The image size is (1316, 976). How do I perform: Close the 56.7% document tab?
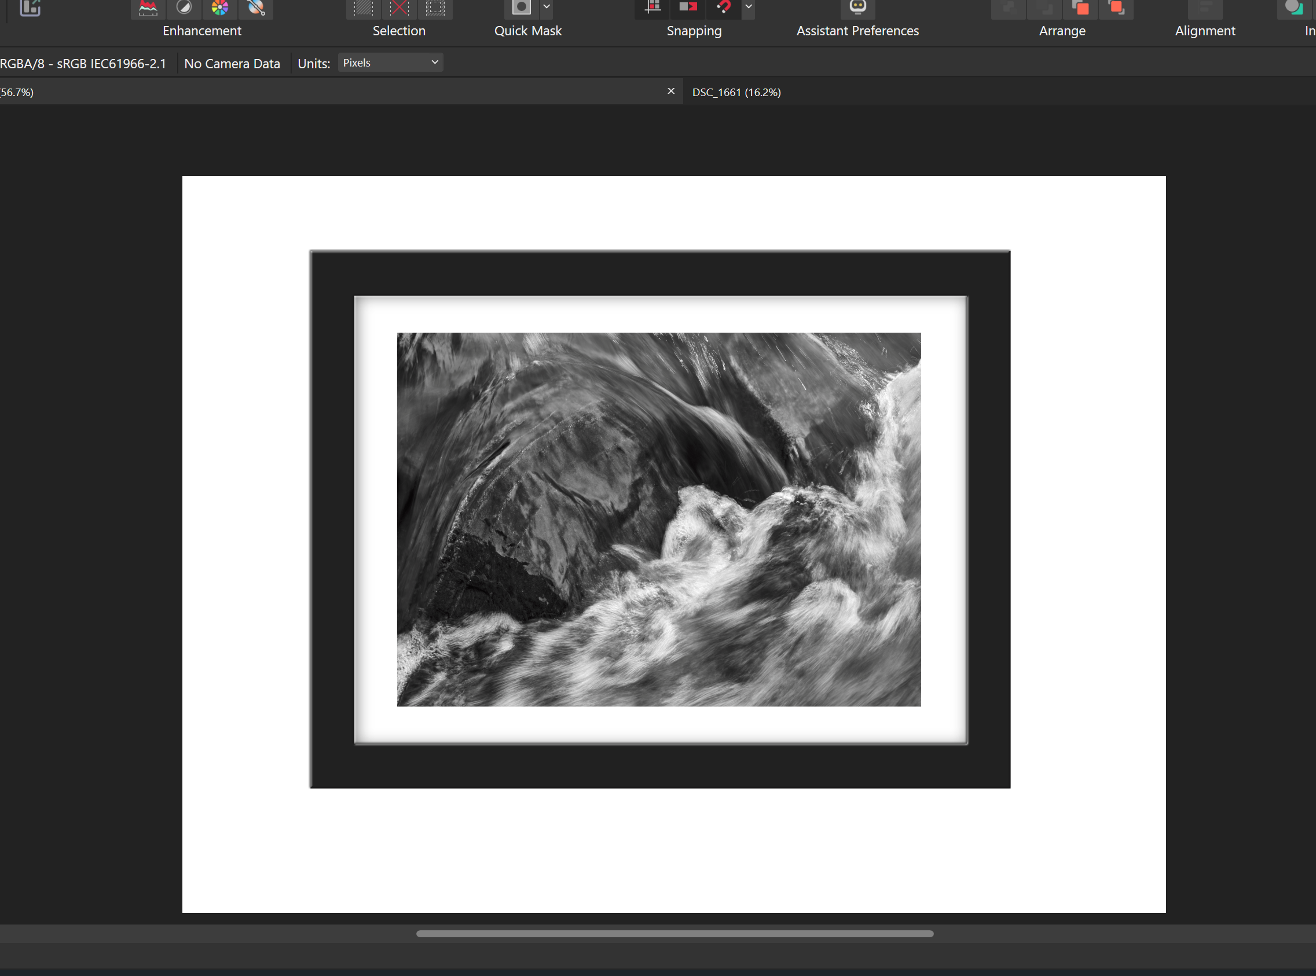click(671, 91)
